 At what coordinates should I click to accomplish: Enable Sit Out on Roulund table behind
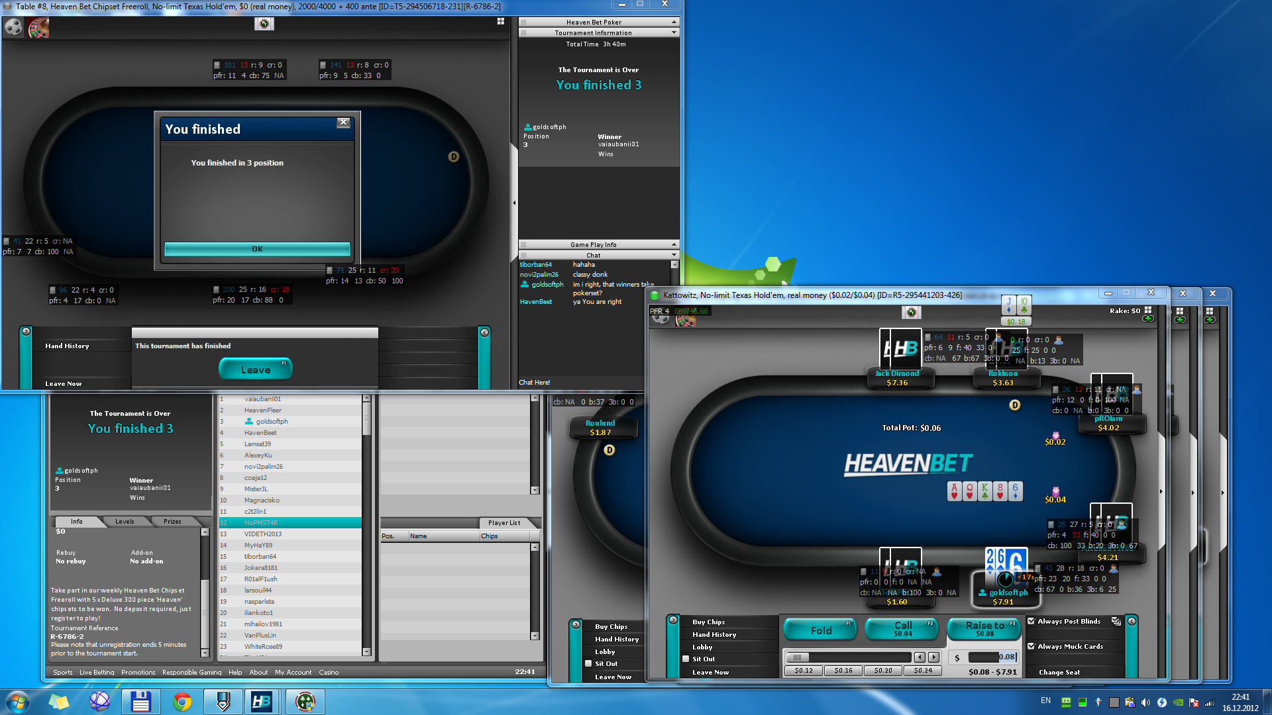(588, 663)
